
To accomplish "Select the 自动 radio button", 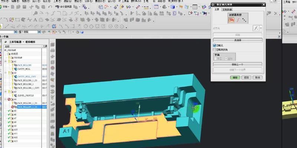I will click(x=226, y=59).
